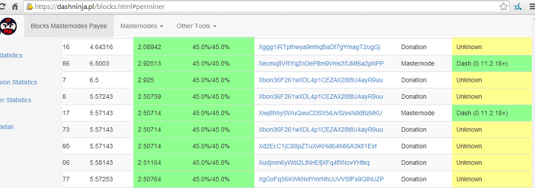
Task: Expand the Masternodes dropdown menu
Action: click(142, 26)
